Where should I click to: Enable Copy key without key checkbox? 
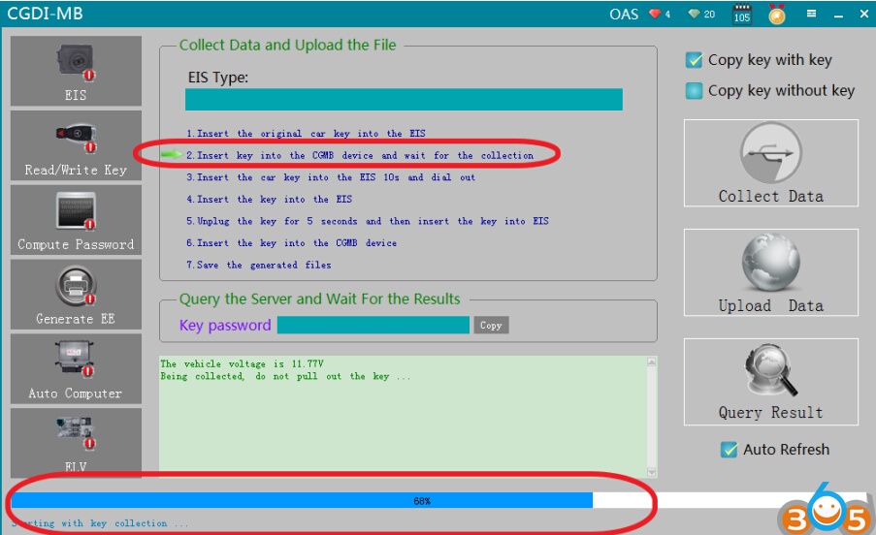pos(694,90)
